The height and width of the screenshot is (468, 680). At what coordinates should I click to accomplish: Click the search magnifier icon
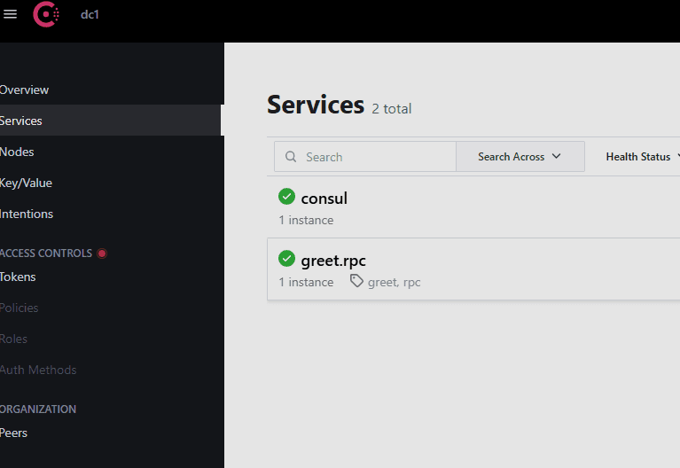pyautogui.click(x=291, y=157)
